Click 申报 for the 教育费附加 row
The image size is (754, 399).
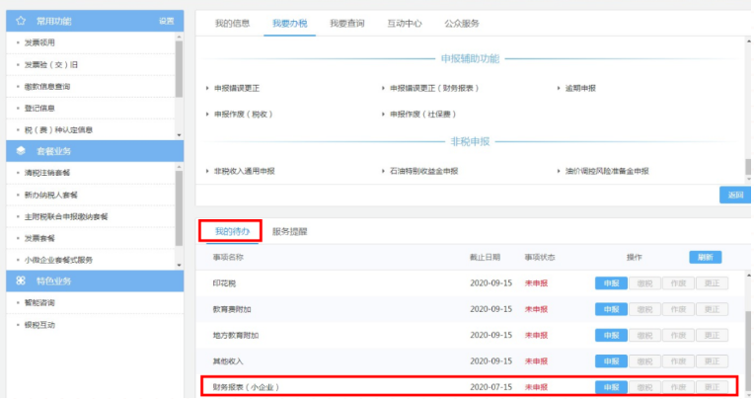(611, 309)
